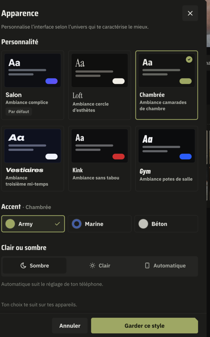Viewport: 210px width, 337px height.
Task: Click the Gym preview thumbnail with blue pill
Action: (167, 146)
